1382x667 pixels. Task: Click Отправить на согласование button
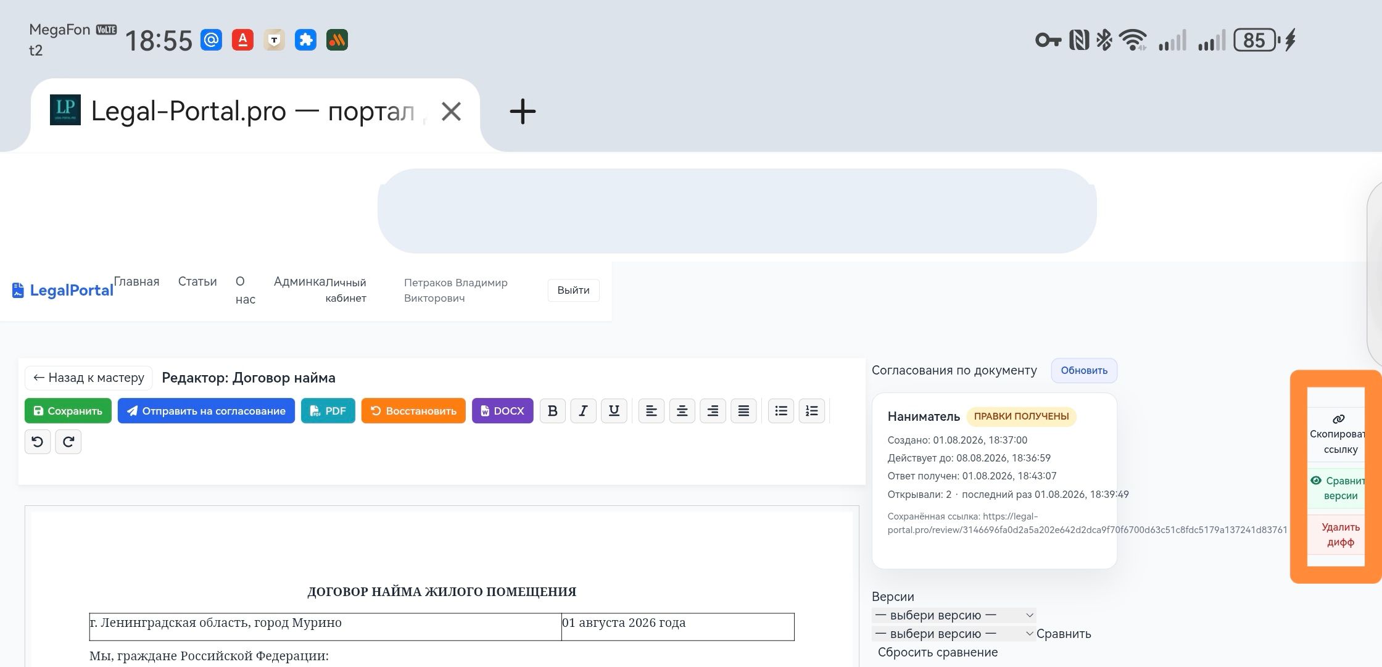(206, 411)
